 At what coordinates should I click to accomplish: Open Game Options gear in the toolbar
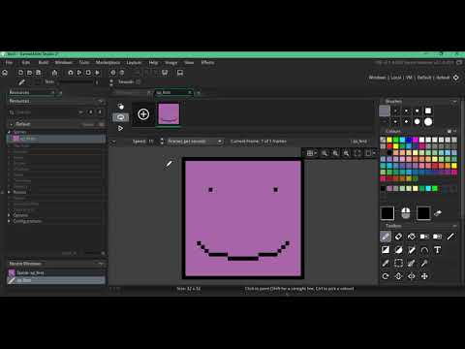(x=113, y=73)
